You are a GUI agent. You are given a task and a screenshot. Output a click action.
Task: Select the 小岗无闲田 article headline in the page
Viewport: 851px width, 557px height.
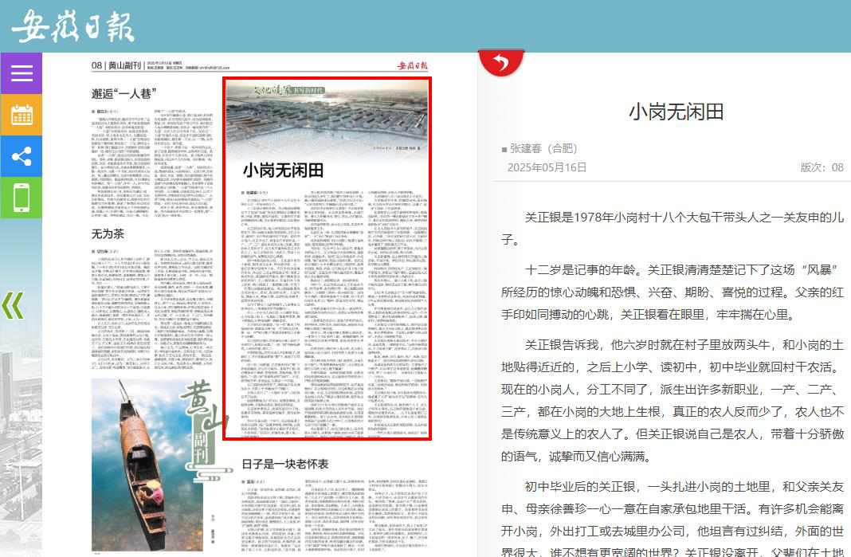click(283, 170)
